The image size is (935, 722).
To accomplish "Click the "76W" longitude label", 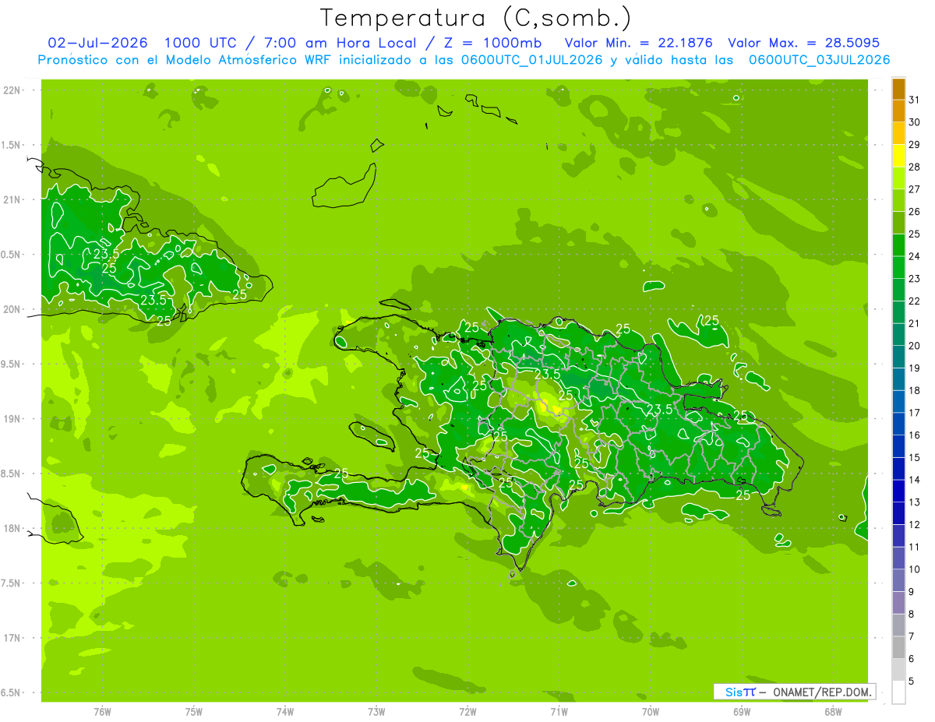I will [x=102, y=712].
